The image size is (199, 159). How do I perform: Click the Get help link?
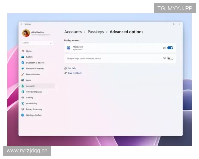pos(72,68)
